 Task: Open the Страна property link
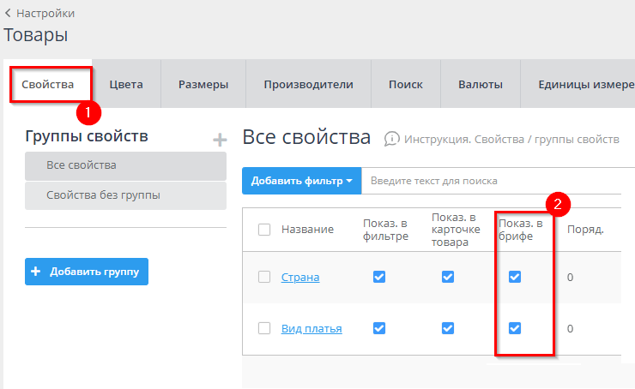click(300, 277)
